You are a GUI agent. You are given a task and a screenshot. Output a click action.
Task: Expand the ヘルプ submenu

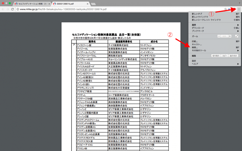(x=214, y=64)
